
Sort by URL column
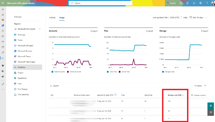coord(52,95)
